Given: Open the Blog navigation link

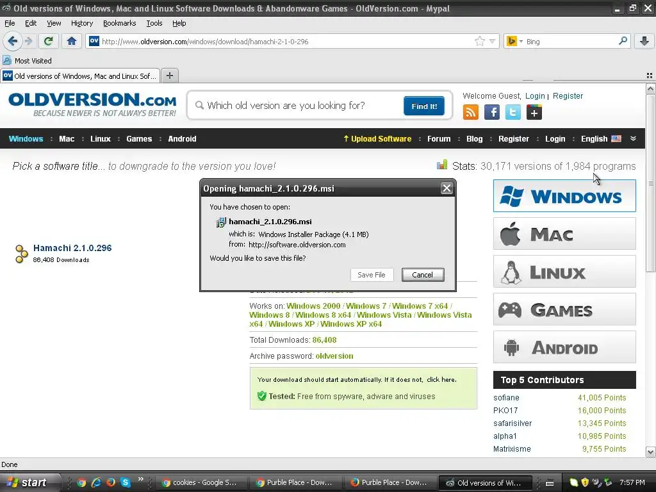Looking at the screenshot, I should click(x=475, y=138).
